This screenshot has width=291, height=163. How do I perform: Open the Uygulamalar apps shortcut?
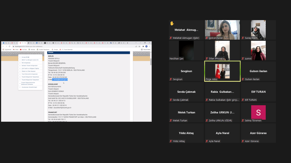point(7,50)
